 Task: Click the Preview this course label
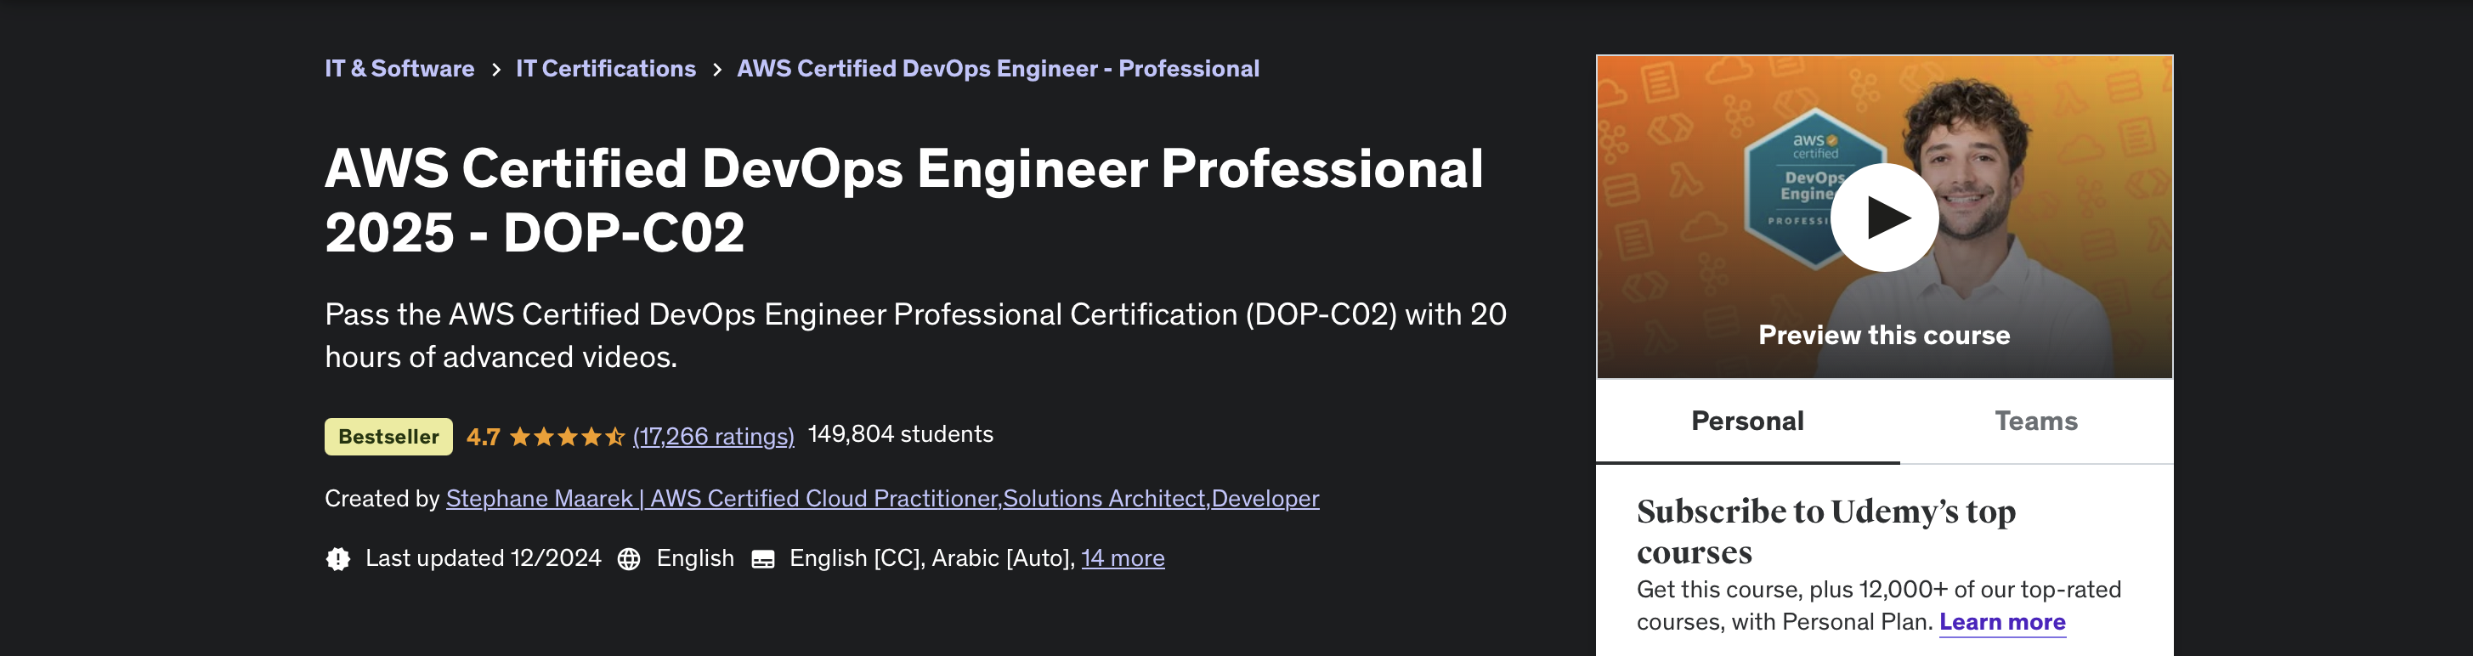[1883, 335]
